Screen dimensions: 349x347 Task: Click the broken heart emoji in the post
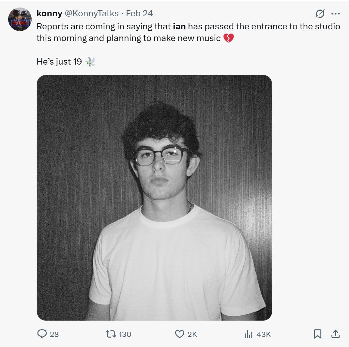pos(229,38)
